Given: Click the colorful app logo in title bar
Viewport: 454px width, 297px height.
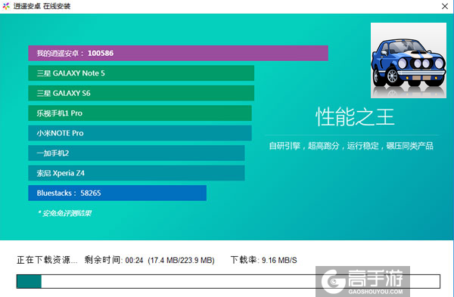Looking at the screenshot, I should coord(6,6).
